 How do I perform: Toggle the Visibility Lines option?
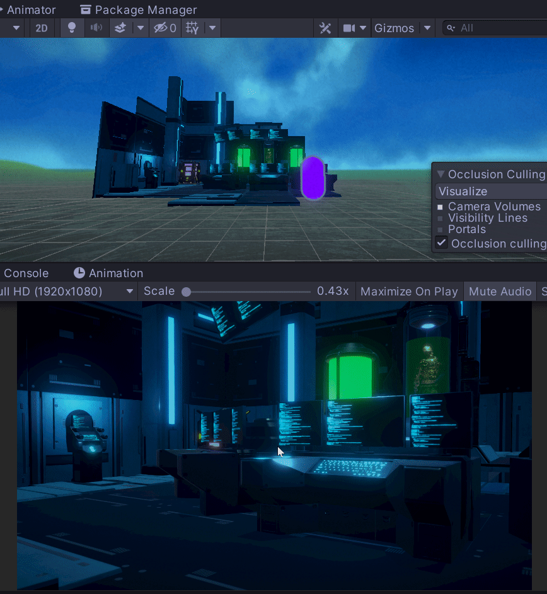440,218
